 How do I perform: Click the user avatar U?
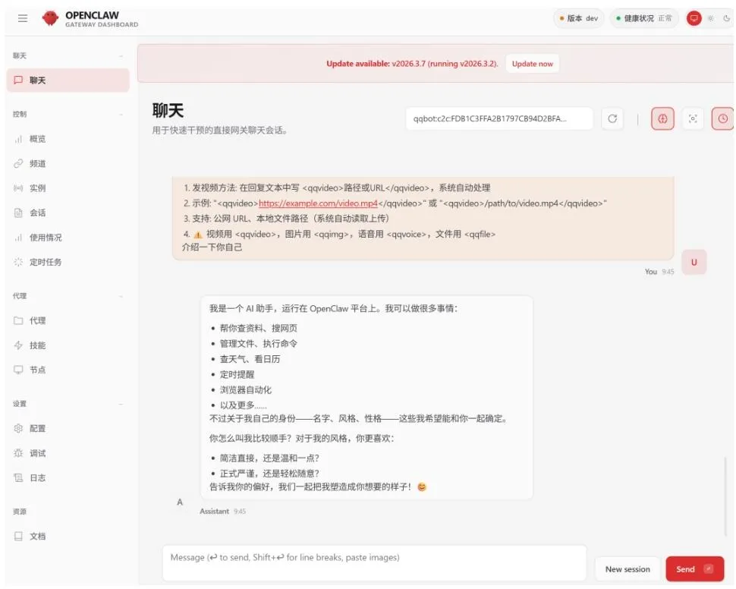pyautogui.click(x=694, y=262)
